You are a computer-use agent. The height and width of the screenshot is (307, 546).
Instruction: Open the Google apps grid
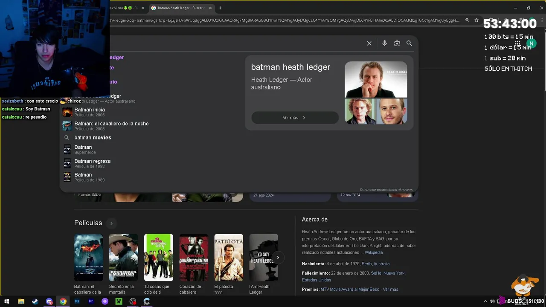517,43
